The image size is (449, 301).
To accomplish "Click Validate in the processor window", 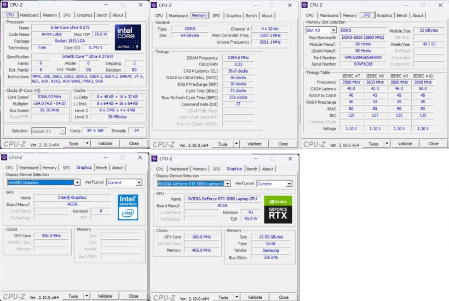I will 105,143.
